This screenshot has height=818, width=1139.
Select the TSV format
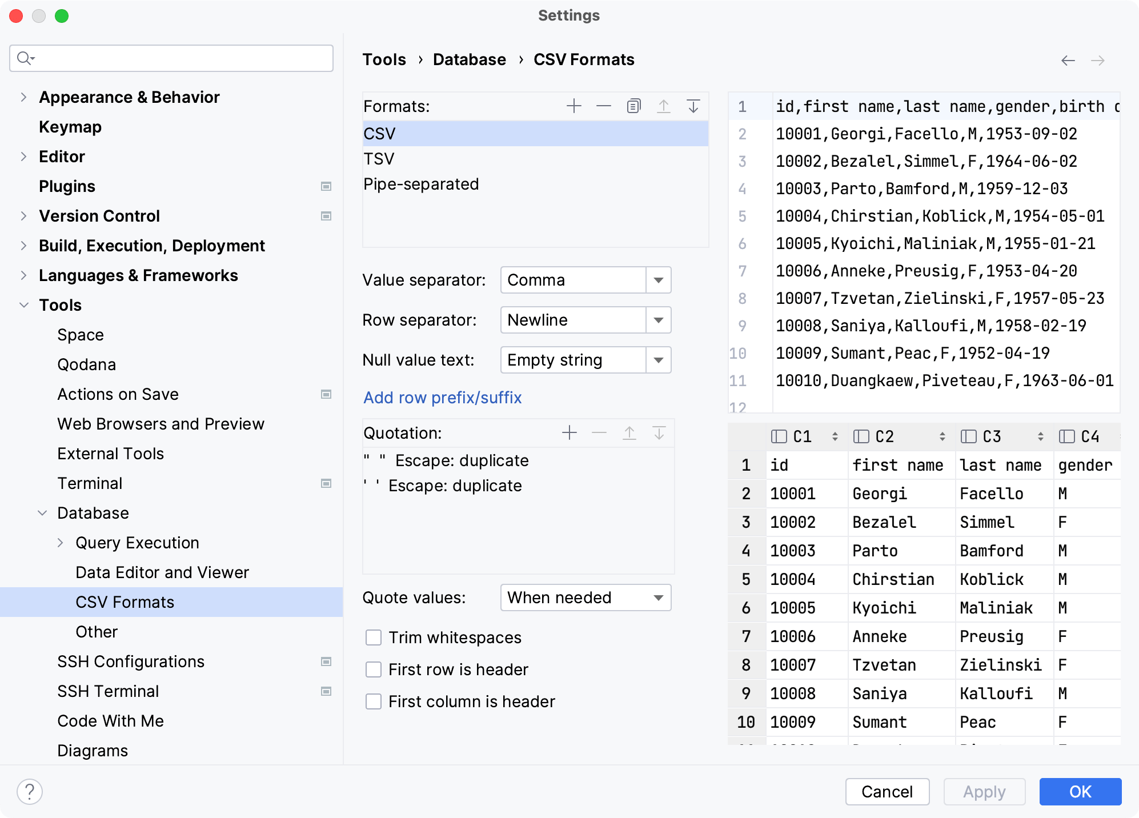point(379,158)
